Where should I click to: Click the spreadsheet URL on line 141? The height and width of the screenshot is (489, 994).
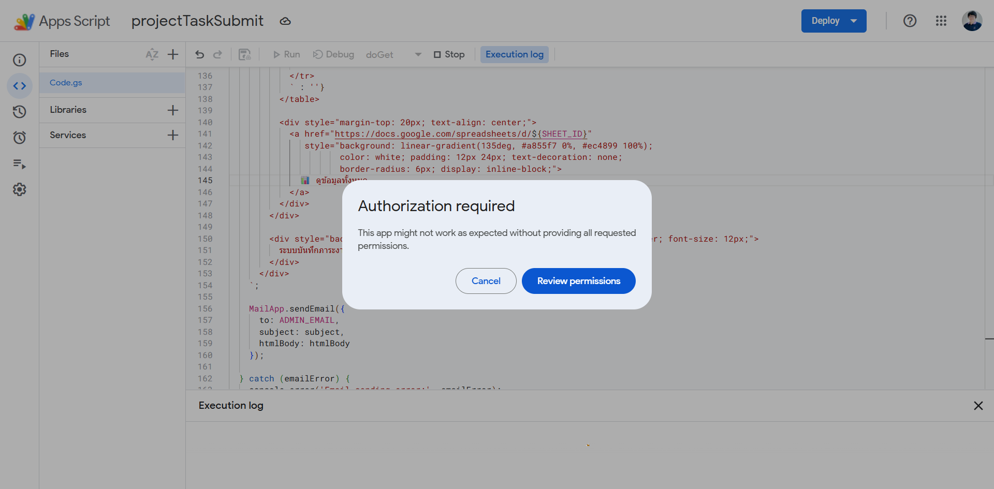point(460,134)
